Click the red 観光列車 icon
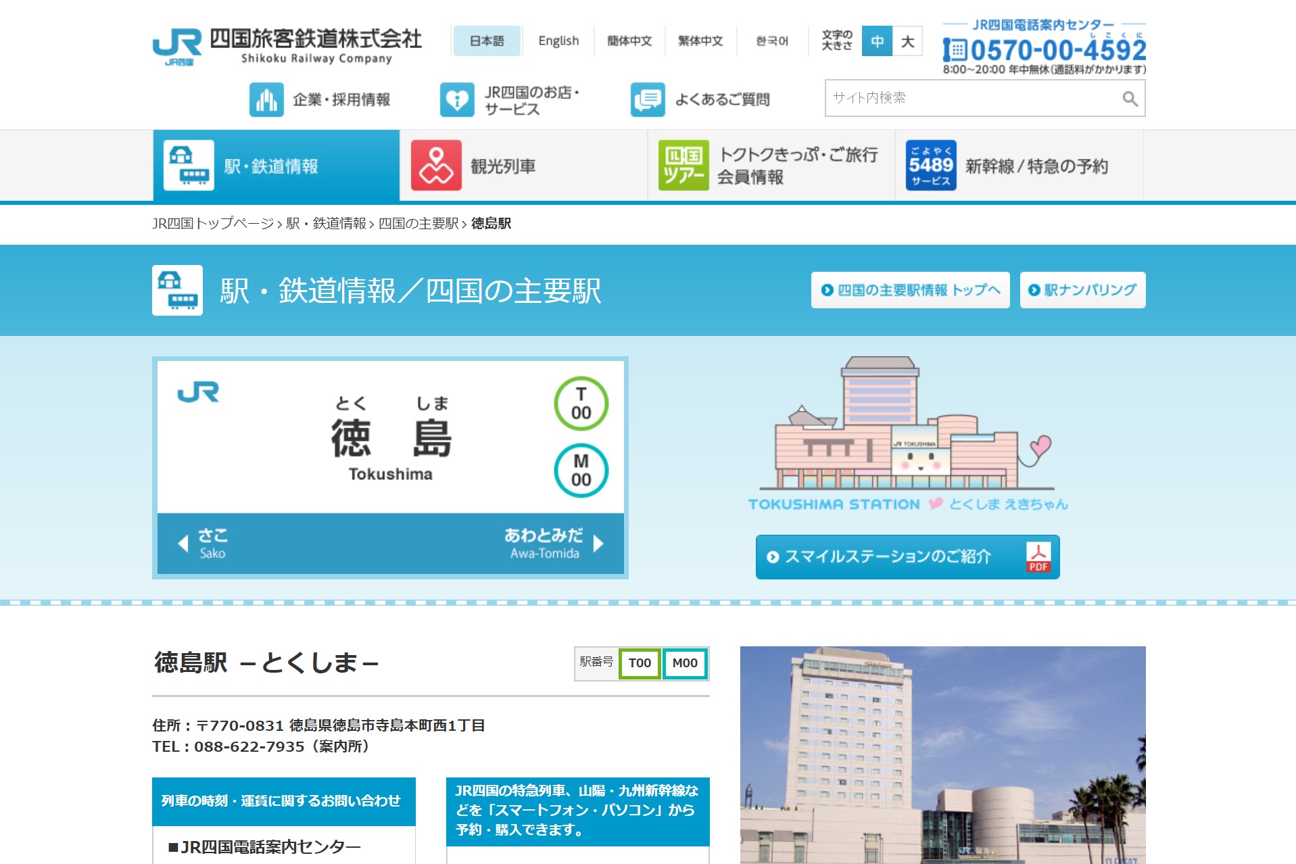The image size is (1296, 864). pos(436,166)
